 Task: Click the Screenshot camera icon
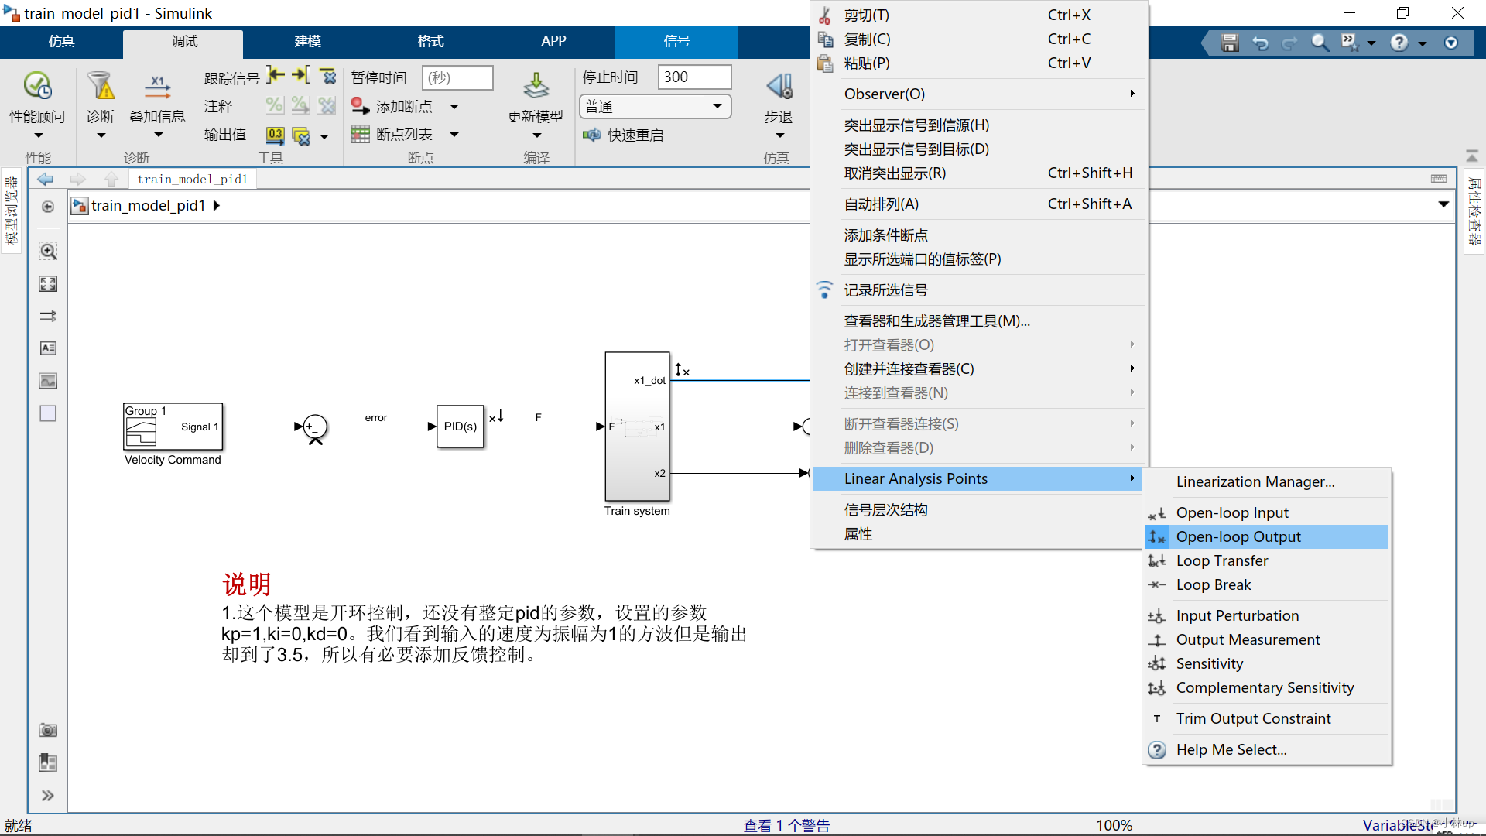48,730
